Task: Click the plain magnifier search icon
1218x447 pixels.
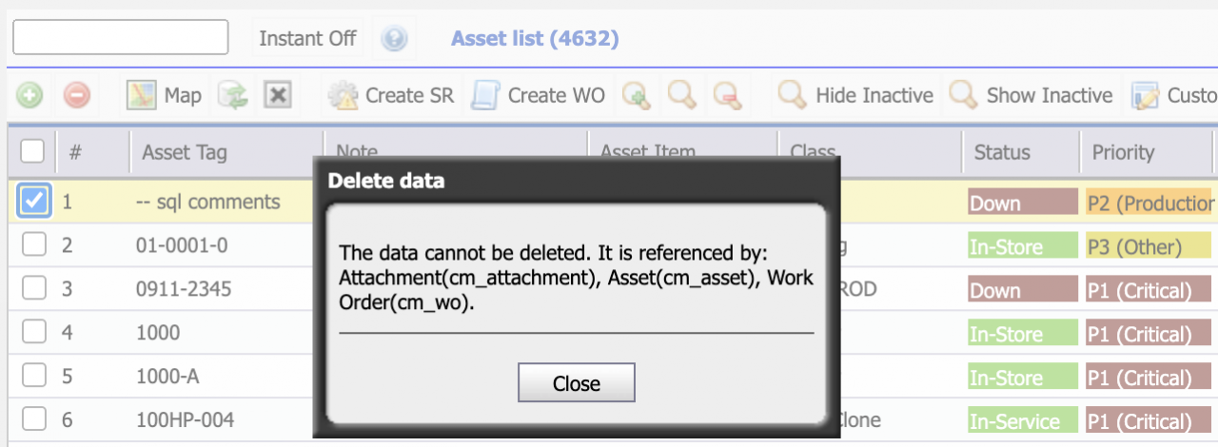Action: point(681,95)
